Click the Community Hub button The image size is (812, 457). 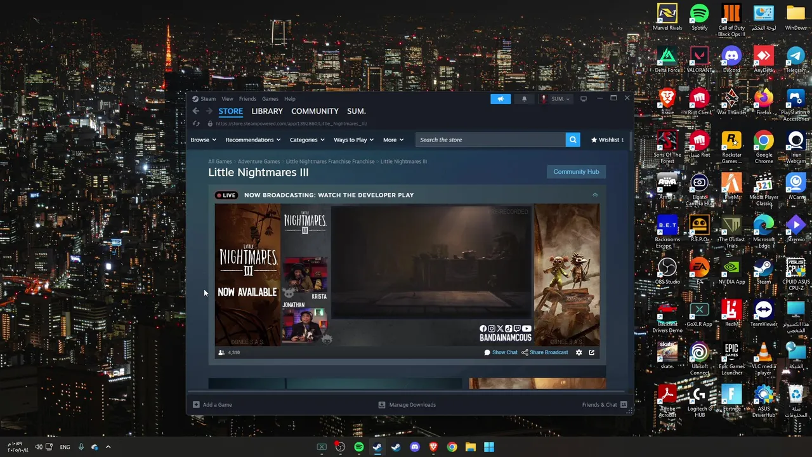[x=576, y=171]
